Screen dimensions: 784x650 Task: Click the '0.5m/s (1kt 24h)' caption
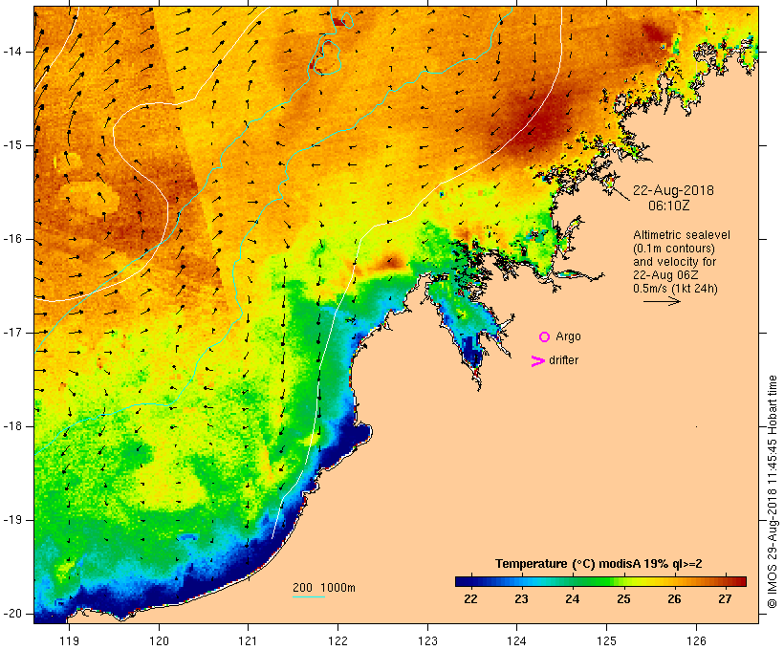675,289
